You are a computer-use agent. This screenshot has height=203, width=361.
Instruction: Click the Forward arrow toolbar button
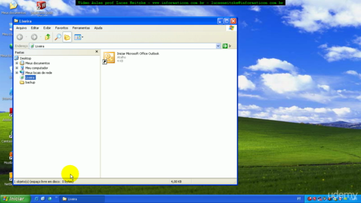[34, 37]
